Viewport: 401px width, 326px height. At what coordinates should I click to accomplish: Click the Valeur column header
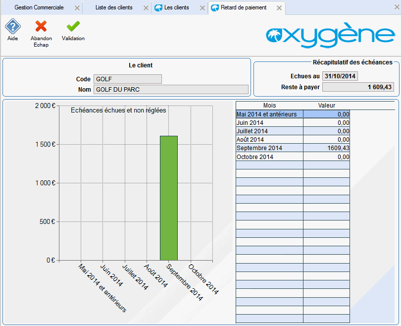pos(326,106)
